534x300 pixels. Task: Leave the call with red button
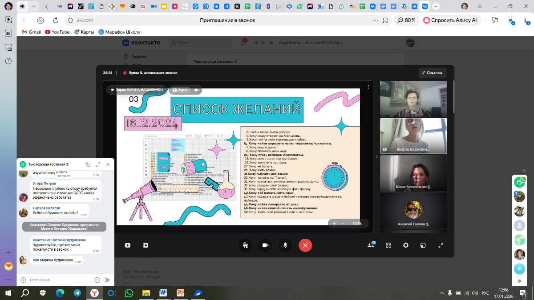pos(305,245)
